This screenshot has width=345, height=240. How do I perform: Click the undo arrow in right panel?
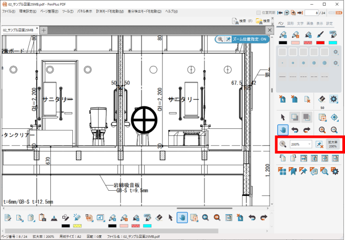pos(295,130)
